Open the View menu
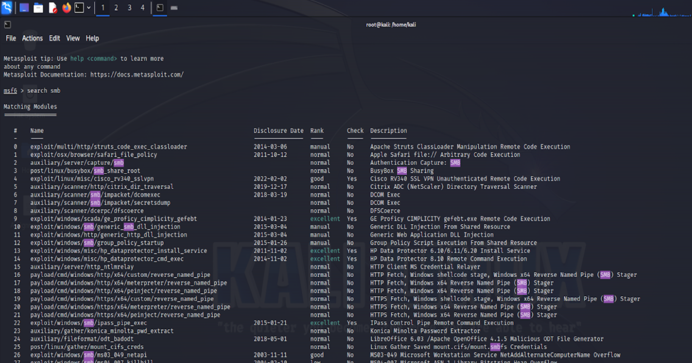Viewport: 692px width, 363px height. [x=73, y=38]
